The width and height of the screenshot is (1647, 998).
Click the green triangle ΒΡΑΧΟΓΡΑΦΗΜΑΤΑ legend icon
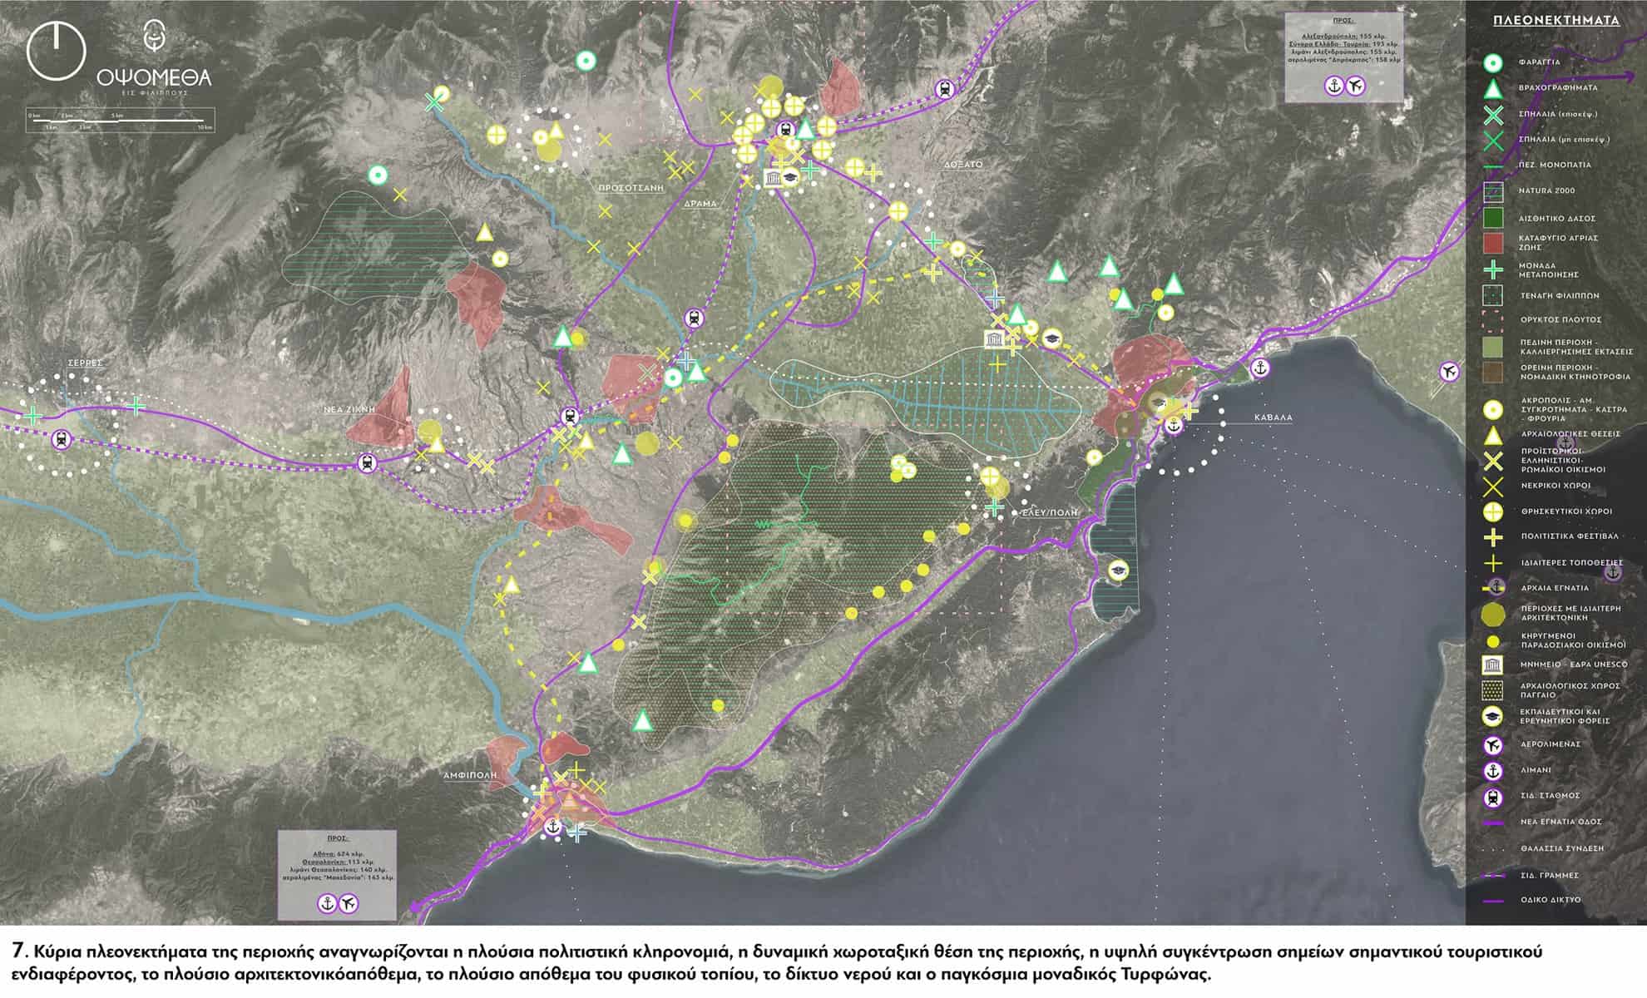(x=1493, y=88)
